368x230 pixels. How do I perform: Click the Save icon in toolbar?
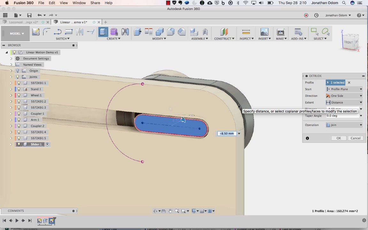click(x=29, y=15)
